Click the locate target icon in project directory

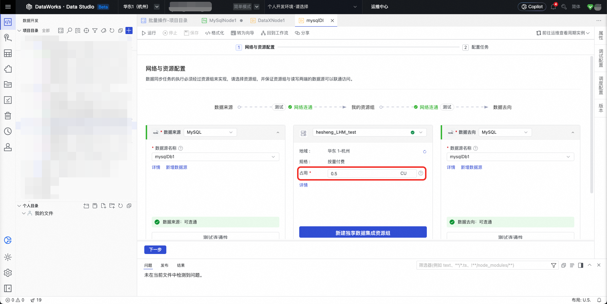coord(86,31)
